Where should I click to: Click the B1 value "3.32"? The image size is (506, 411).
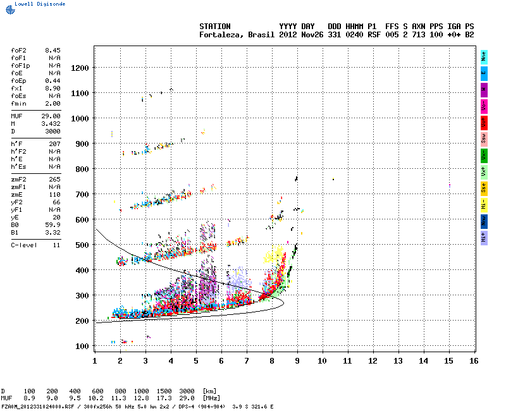click(52, 233)
